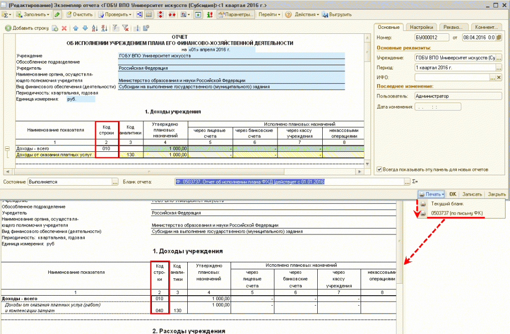Switch to the Настройки tab
This screenshot has width=510, height=334.
(421, 27)
